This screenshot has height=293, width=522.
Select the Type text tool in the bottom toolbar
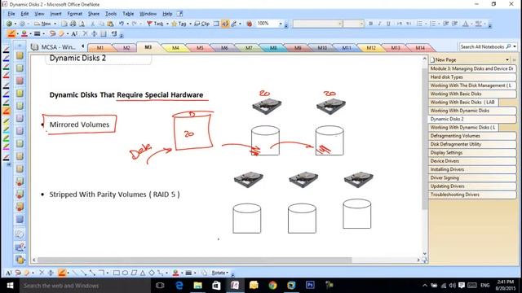pyautogui.click(x=9, y=273)
